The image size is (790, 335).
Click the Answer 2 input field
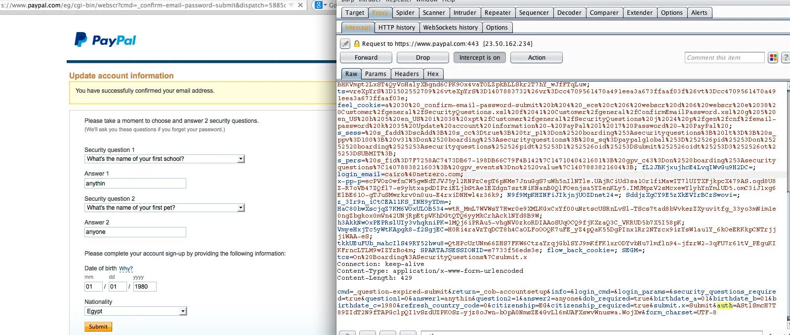pos(135,232)
